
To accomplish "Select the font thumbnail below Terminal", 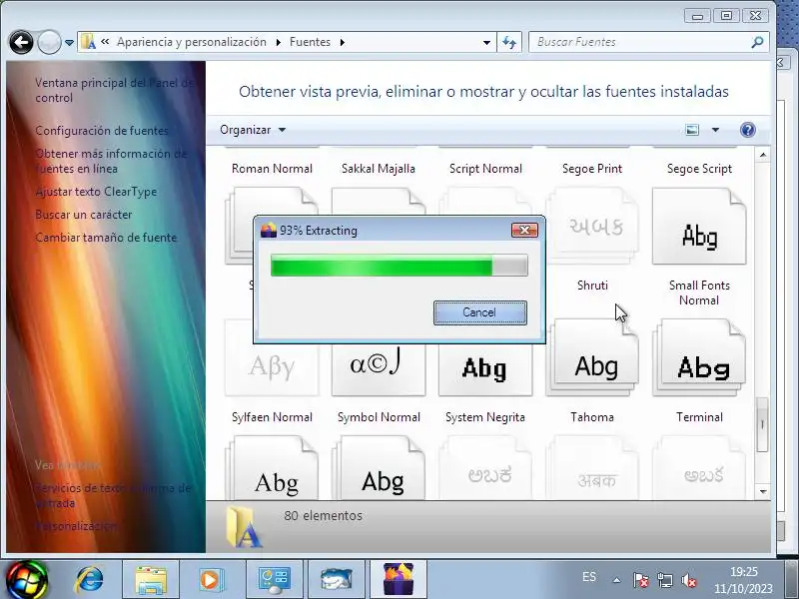I will [699, 467].
